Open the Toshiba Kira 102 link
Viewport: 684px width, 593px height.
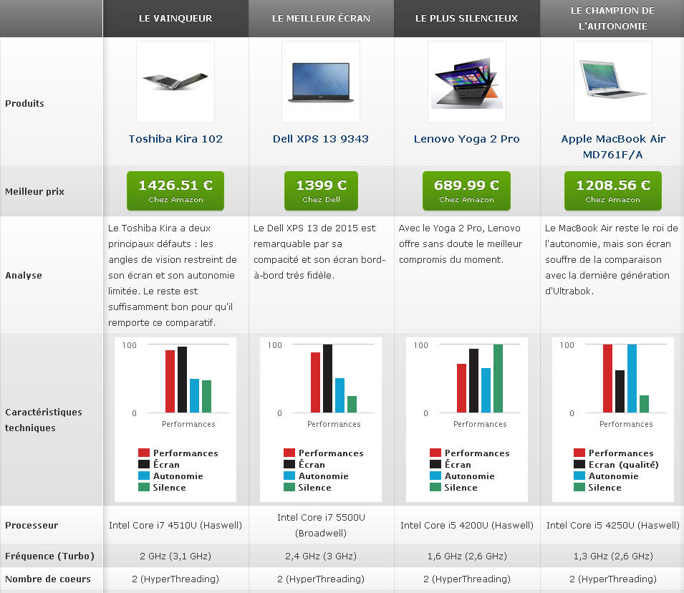point(175,139)
